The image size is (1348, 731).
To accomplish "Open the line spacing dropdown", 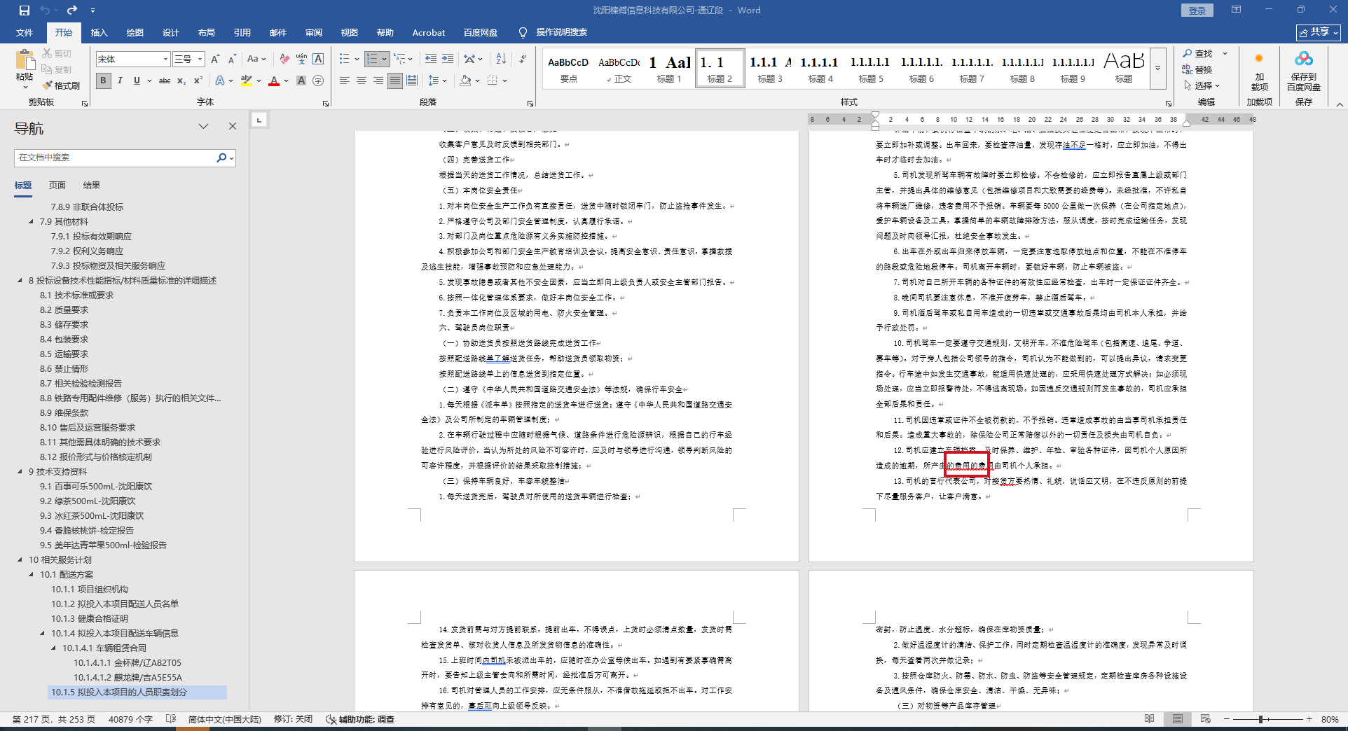I will [x=437, y=81].
